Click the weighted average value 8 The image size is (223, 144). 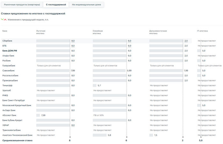pos(70,140)
